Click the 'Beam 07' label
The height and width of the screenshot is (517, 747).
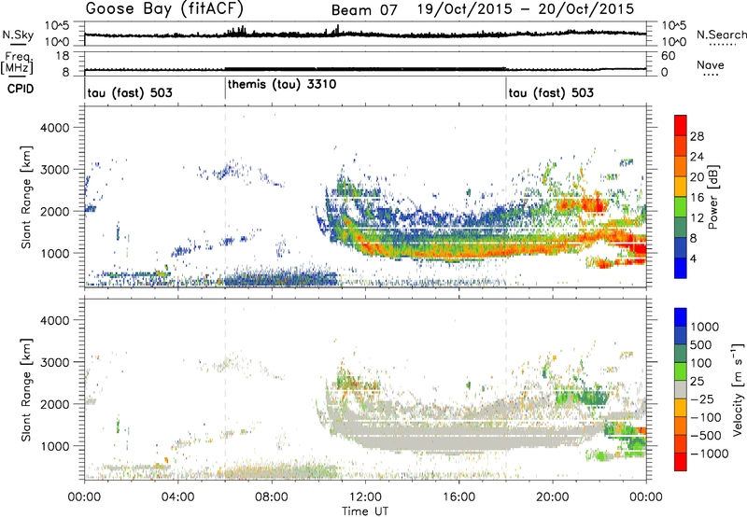click(x=364, y=10)
